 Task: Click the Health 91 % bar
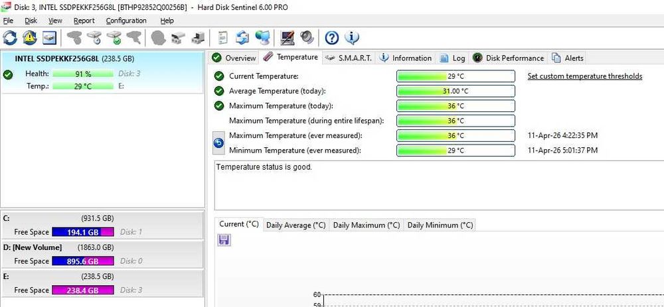[x=83, y=74]
